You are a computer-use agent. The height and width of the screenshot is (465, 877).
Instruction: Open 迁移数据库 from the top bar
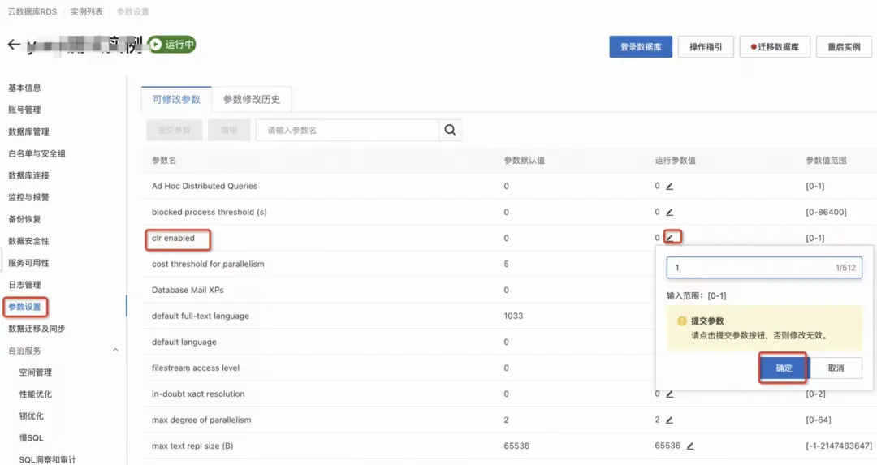(775, 47)
